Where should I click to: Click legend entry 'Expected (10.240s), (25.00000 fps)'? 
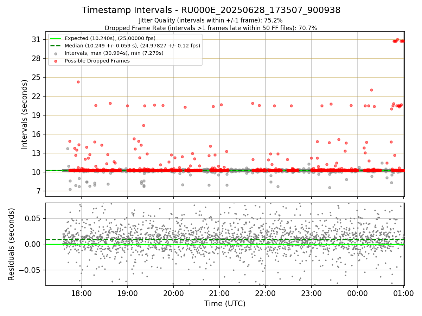pyautogui.click(x=110, y=38)
